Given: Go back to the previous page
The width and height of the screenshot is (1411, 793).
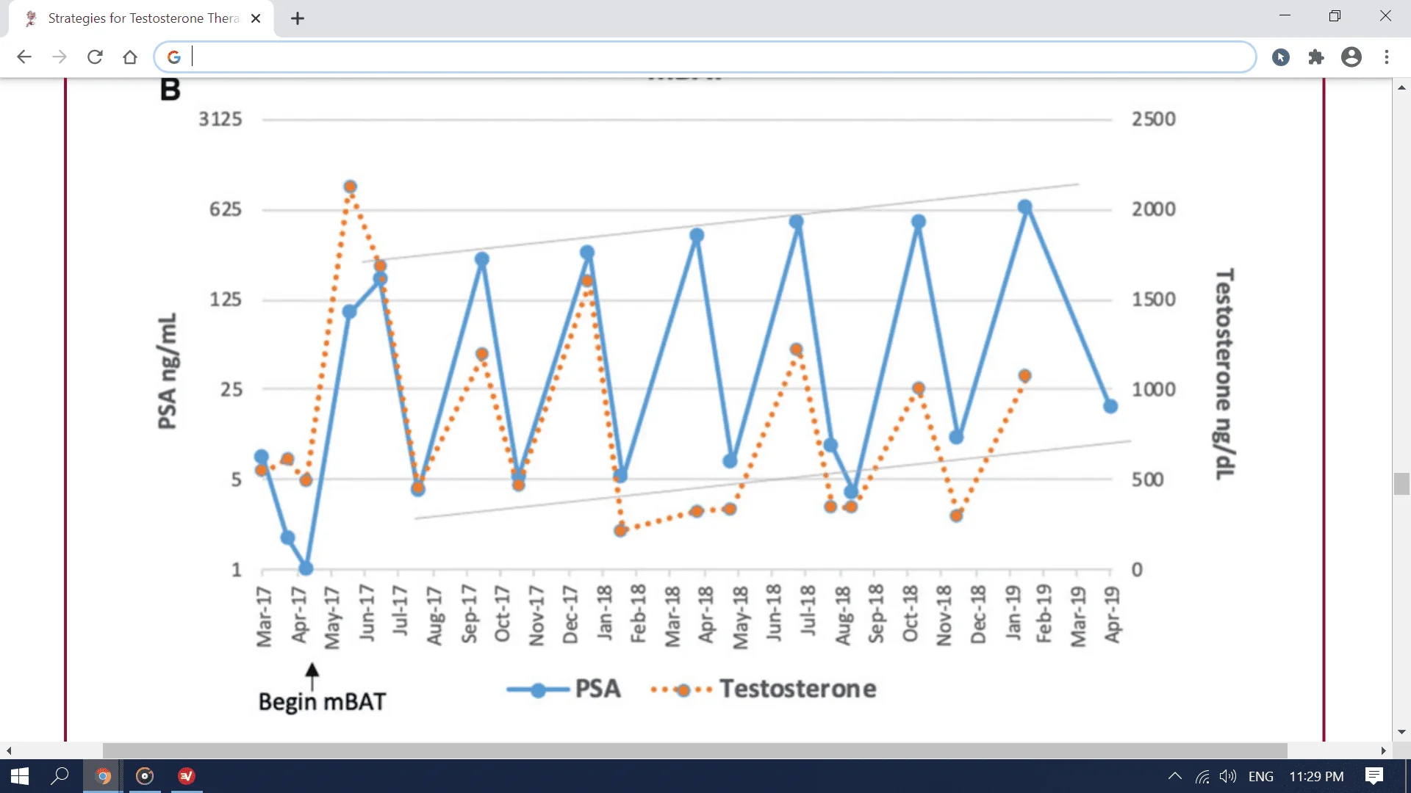Looking at the screenshot, I should 24,57.
